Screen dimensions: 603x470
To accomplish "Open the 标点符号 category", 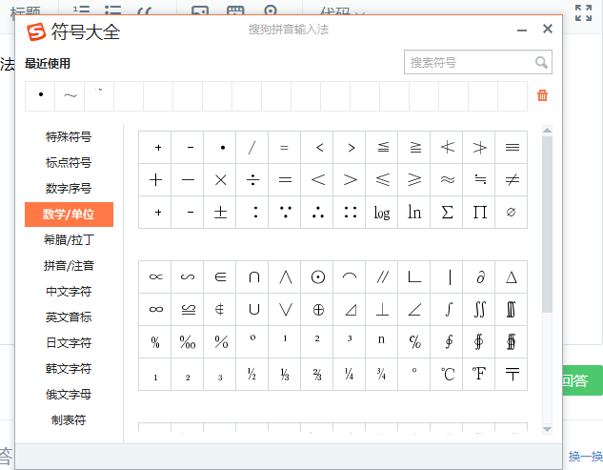I will pyautogui.click(x=69, y=162).
